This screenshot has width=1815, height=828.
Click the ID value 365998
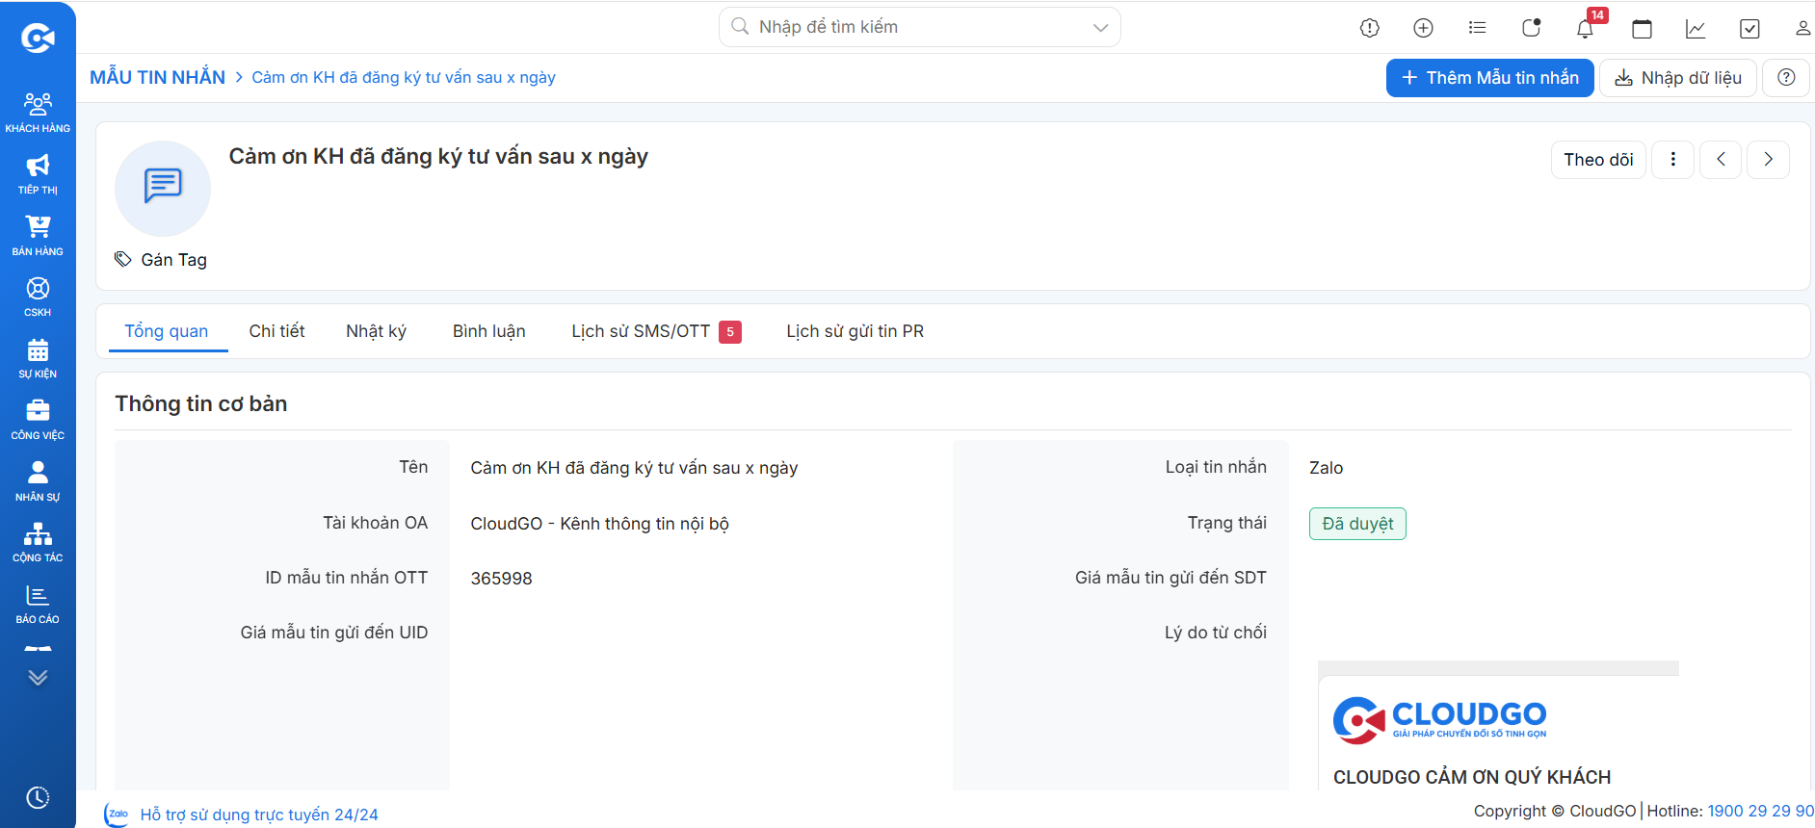(x=501, y=579)
